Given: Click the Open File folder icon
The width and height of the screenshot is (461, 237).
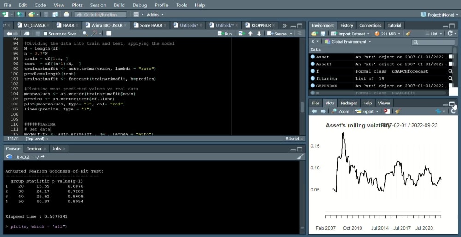Looking at the screenshot, I should click(31, 14).
